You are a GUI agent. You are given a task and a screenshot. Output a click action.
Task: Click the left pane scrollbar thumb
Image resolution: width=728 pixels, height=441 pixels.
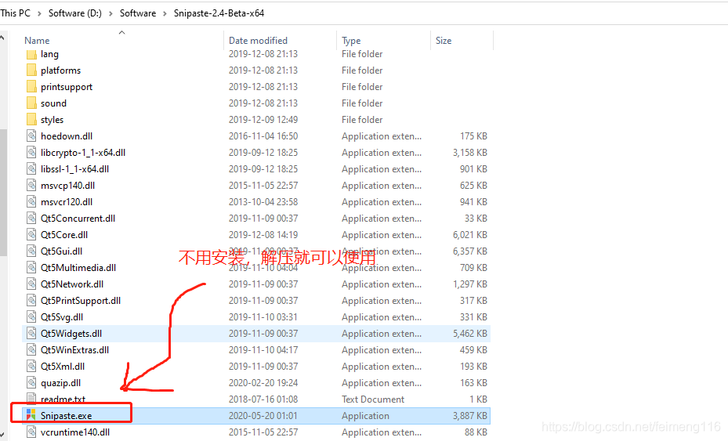[x=3, y=193]
